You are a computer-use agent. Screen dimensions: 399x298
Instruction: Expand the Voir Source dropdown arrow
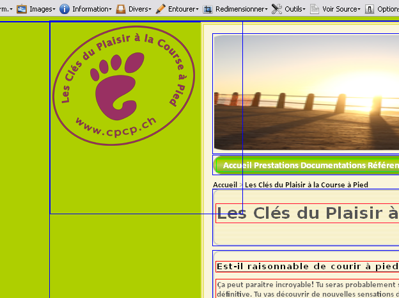click(359, 10)
